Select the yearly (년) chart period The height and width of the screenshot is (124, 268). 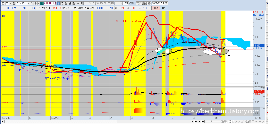click(69, 3)
